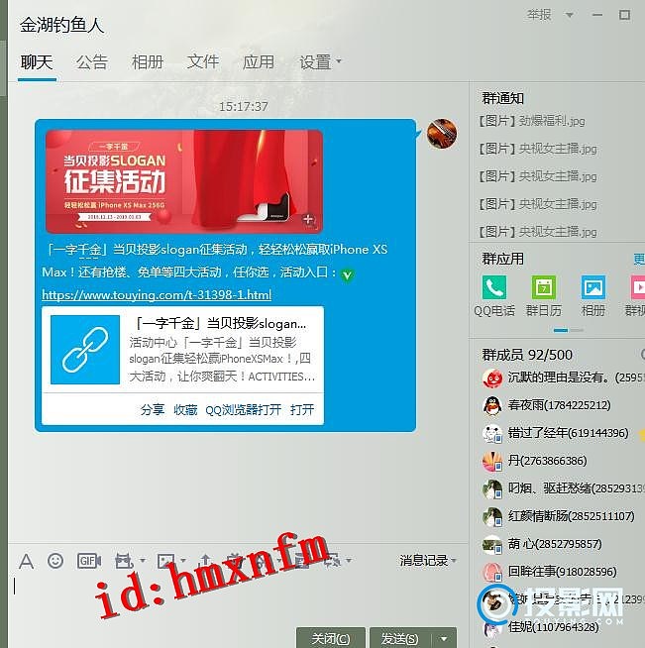Click avatar of 错过了经年
Viewport: 645px width, 648px height.
pyautogui.click(x=492, y=433)
